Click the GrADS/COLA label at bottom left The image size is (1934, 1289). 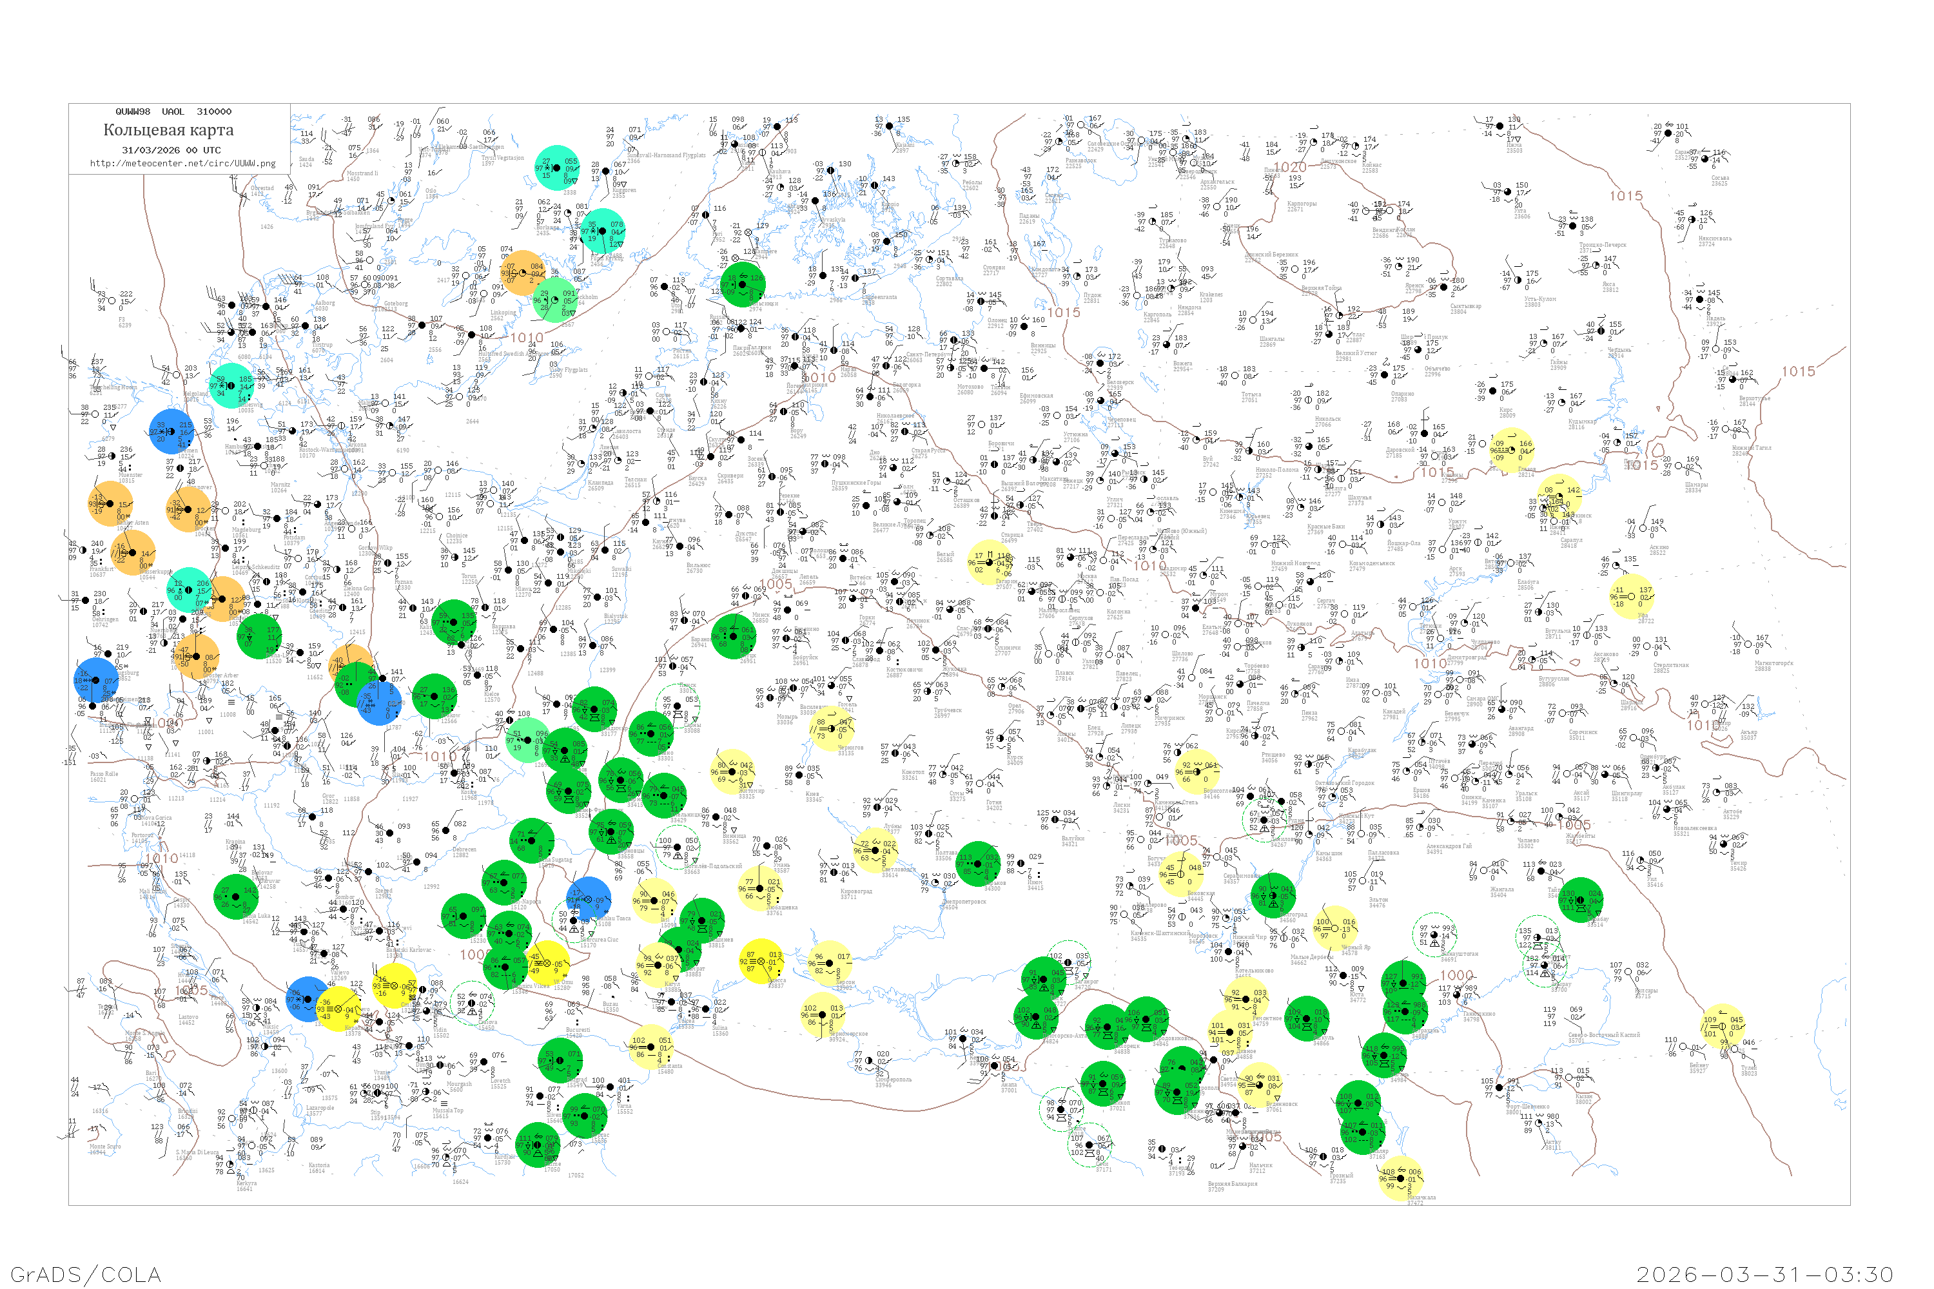[x=86, y=1274]
